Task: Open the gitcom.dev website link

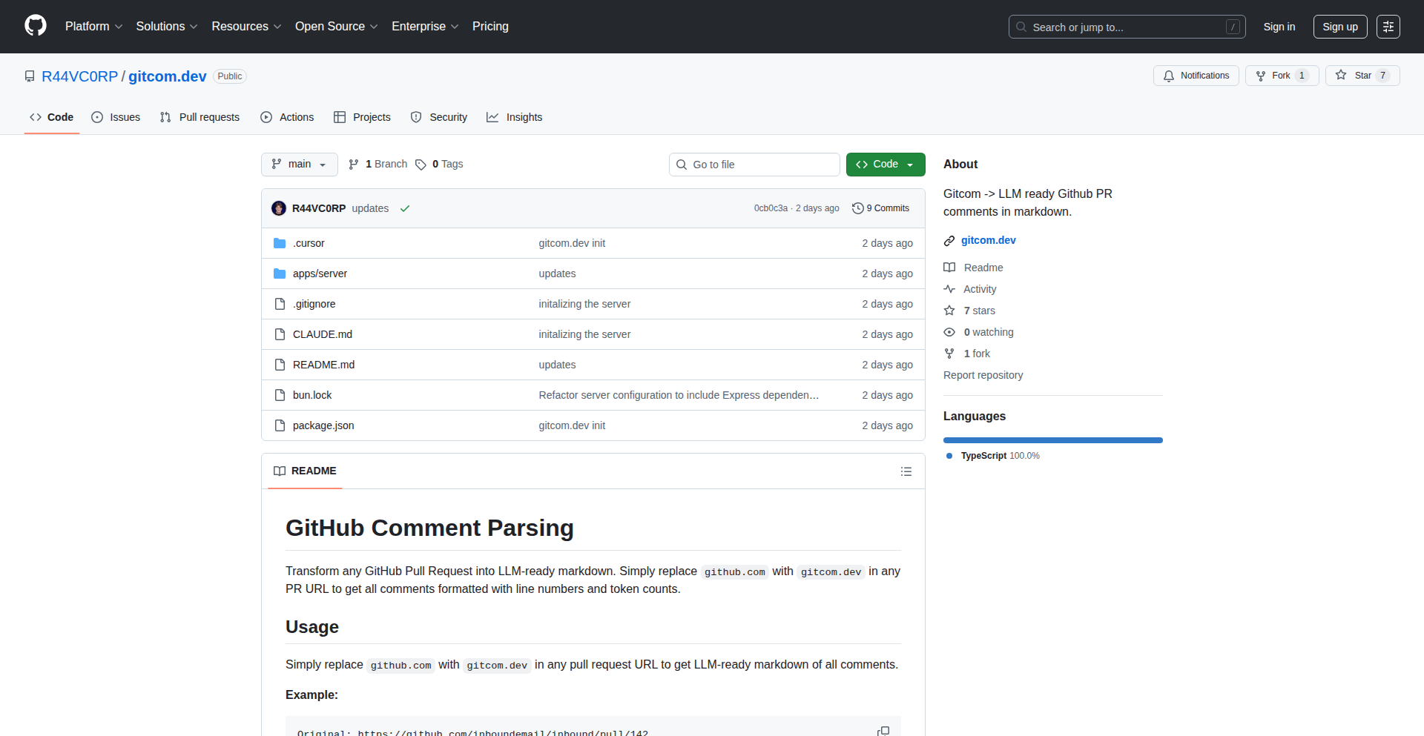Action: pos(988,240)
